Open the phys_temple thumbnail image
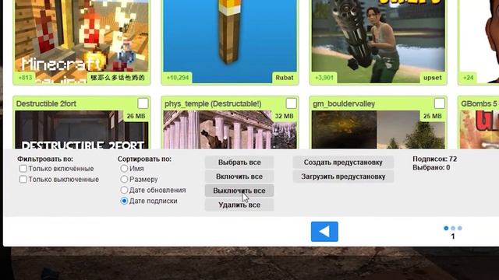Image resolution: width=499 pixels, height=280 pixels. (230, 130)
